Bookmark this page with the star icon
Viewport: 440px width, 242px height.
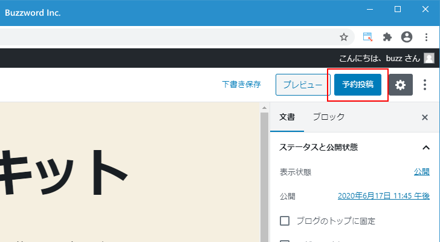pos(344,37)
